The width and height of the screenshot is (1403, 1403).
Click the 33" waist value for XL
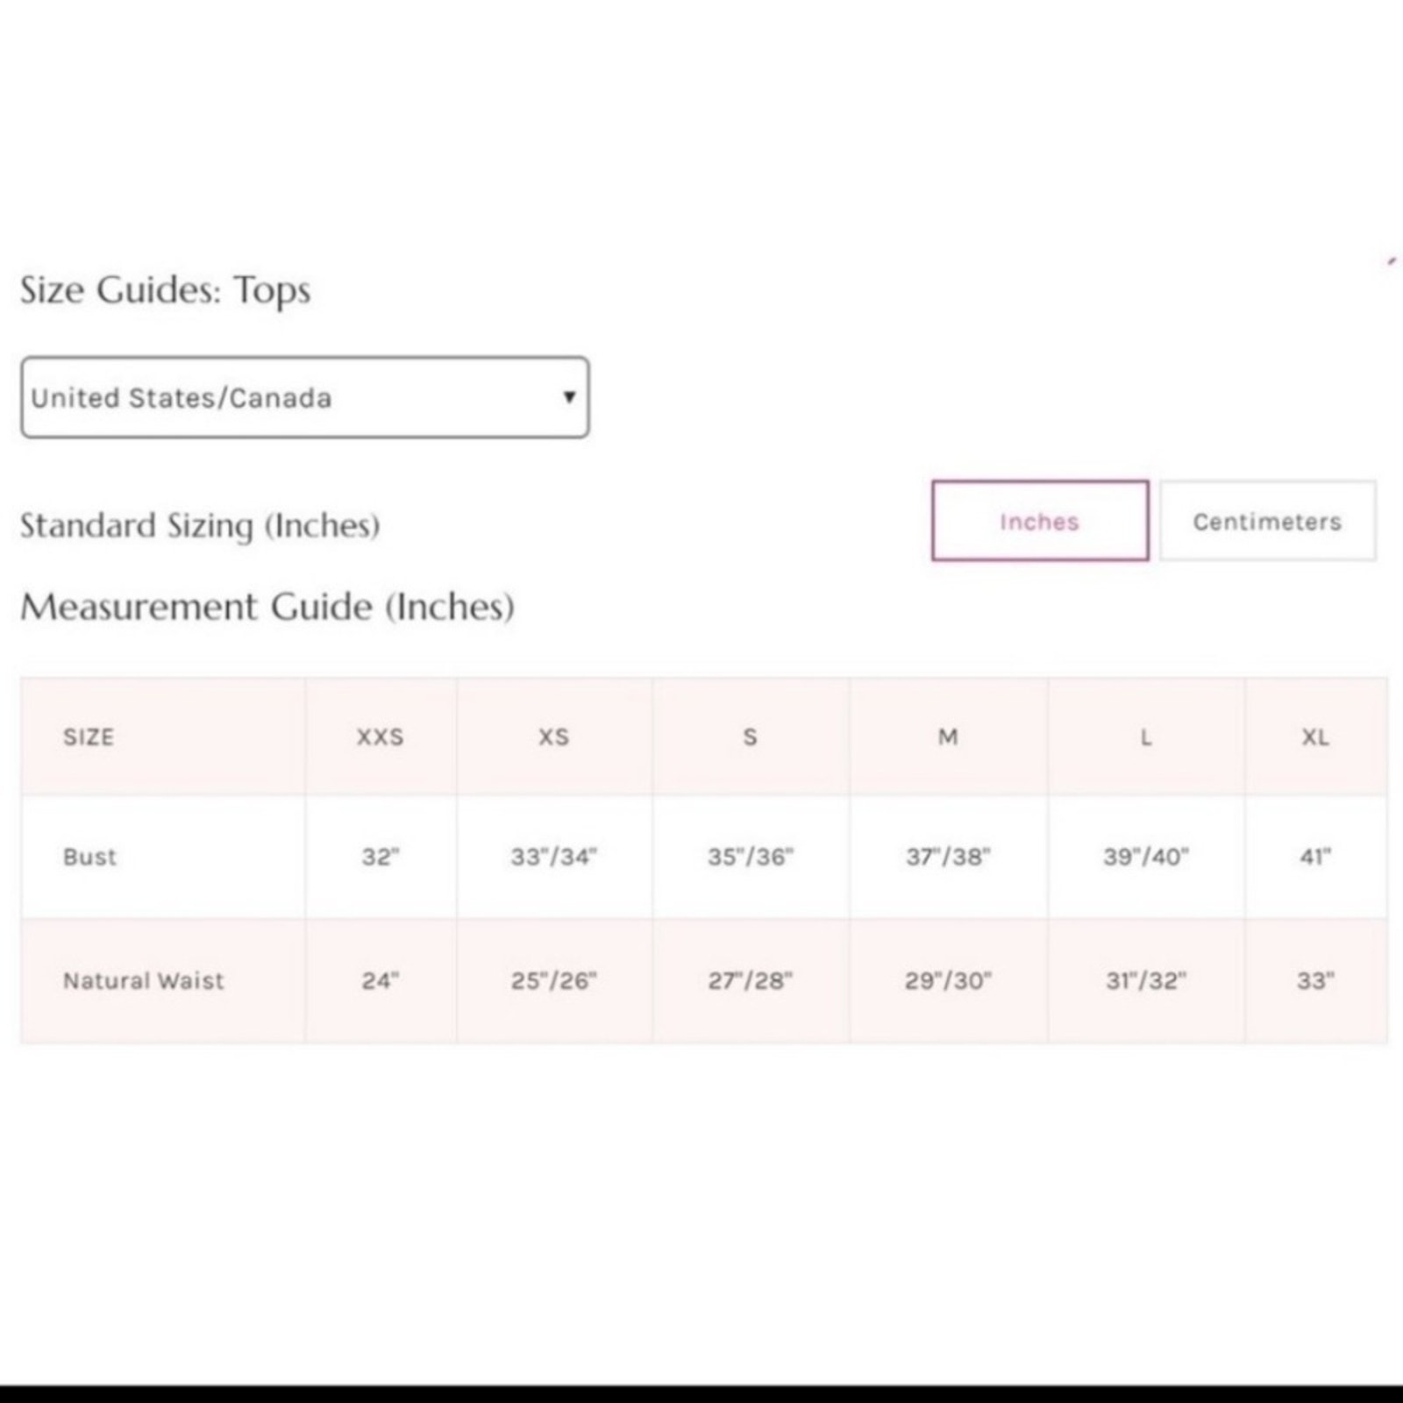point(1315,980)
